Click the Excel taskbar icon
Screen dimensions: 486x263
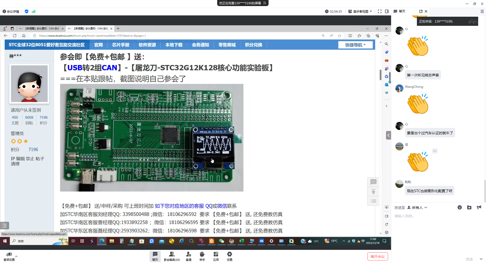241,241
